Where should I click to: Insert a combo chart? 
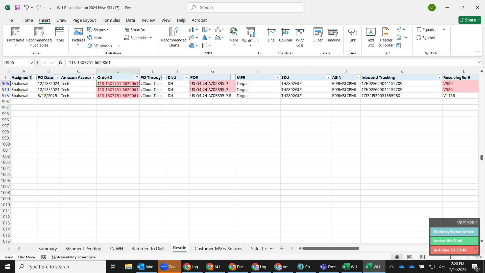click(220, 38)
